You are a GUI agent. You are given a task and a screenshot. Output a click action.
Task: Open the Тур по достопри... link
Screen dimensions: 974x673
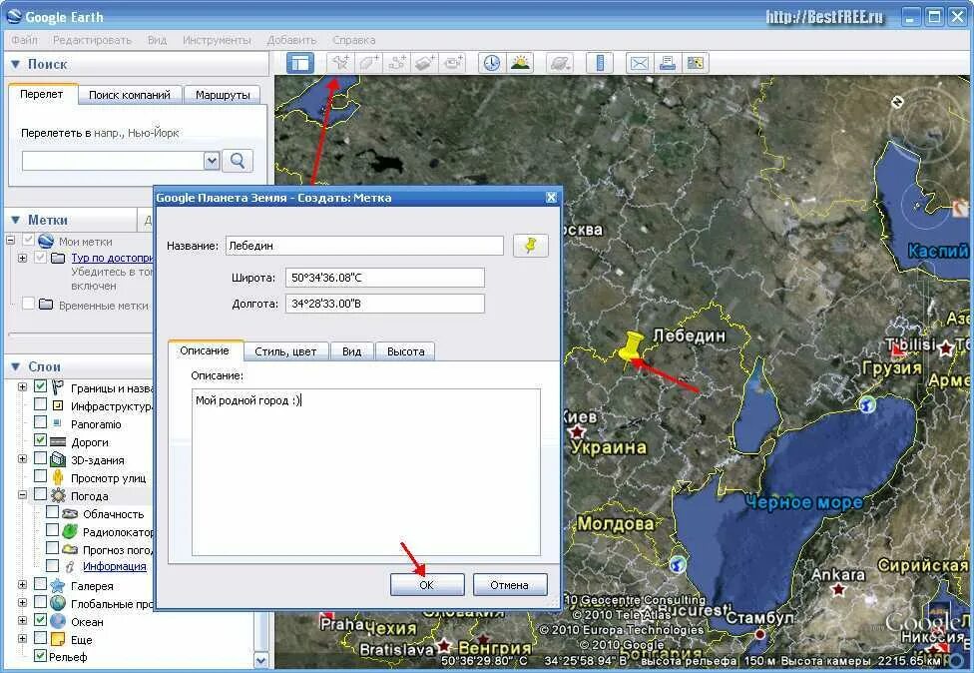[x=112, y=258]
